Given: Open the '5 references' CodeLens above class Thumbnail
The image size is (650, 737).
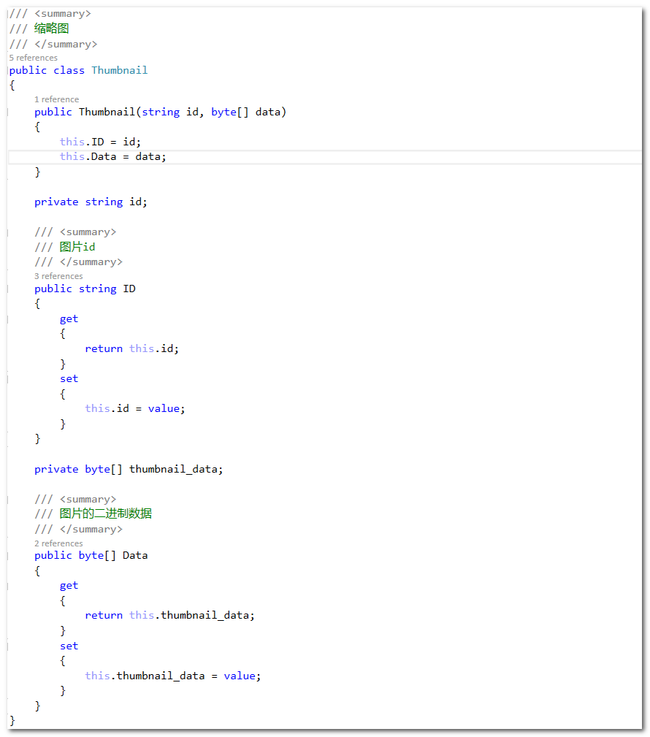Looking at the screenshot, I should click(x=33, y=58).
